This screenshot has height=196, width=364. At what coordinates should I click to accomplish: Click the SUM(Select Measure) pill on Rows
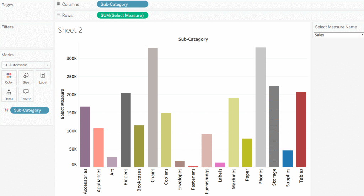122,15
